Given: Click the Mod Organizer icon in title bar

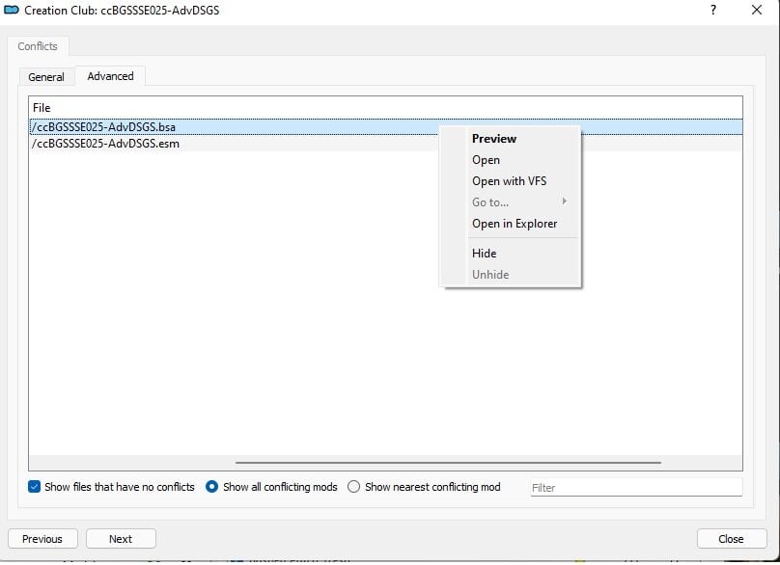Looking at the screenshot, I should 12,10.
